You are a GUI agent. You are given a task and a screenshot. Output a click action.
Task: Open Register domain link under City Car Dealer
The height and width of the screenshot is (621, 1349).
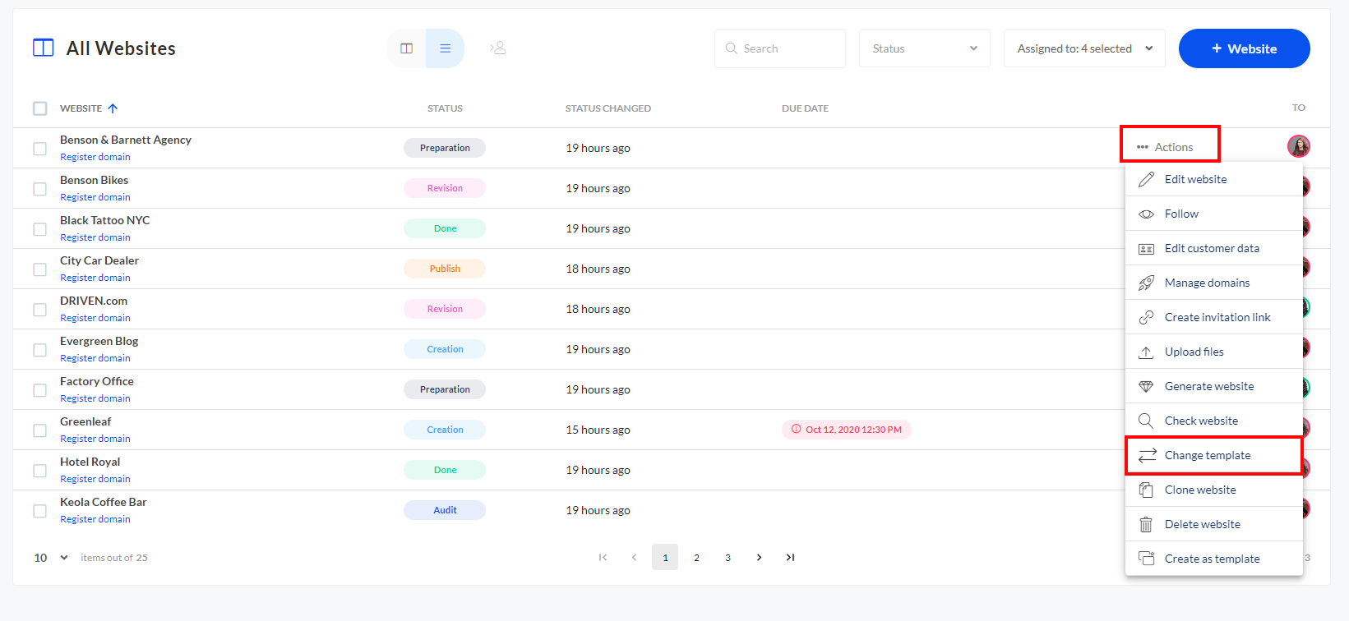pos(95,278)
